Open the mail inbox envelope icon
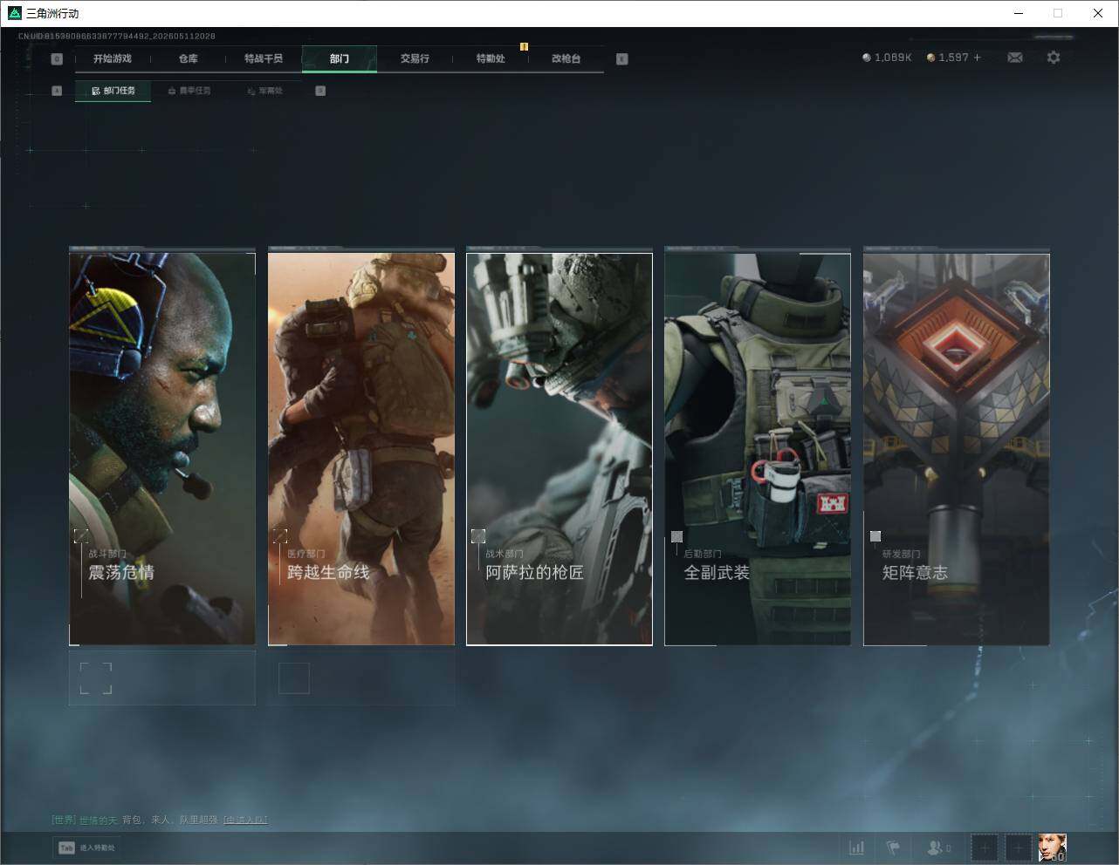The image size is (1119, 865). [1015, 58]
